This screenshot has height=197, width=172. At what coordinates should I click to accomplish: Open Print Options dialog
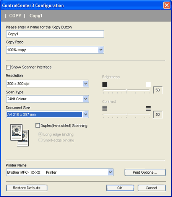pyautogui.click(x=145, y=173)
